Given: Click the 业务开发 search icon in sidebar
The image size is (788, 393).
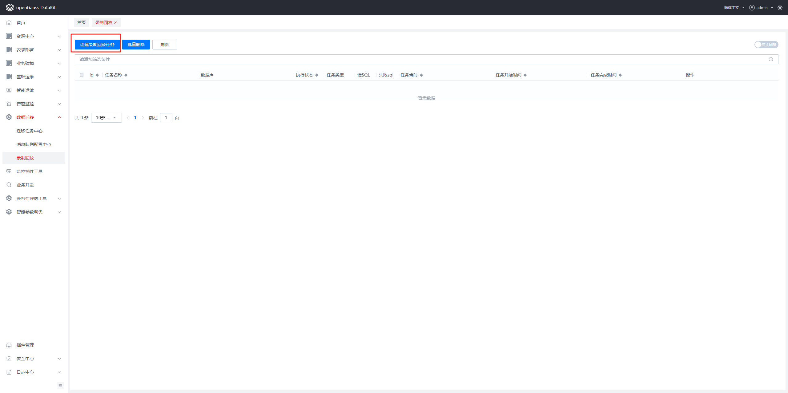Looking at the screenshot, I should click(9, 185).
